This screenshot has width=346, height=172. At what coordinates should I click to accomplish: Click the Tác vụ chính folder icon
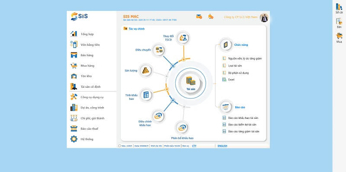(x=125, y=29)
